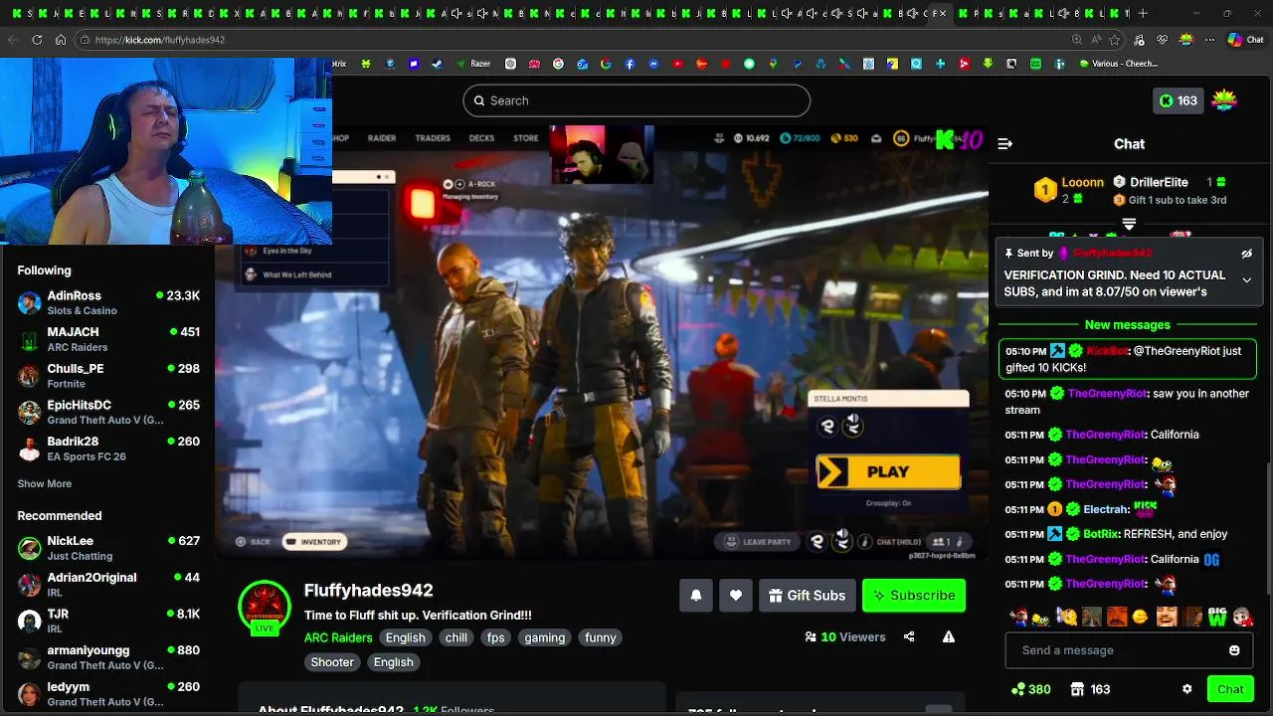Screen dimensions: 1273x716
Task: Collapse the chat panel arrow icon
Action: [x=1004, y=144]
